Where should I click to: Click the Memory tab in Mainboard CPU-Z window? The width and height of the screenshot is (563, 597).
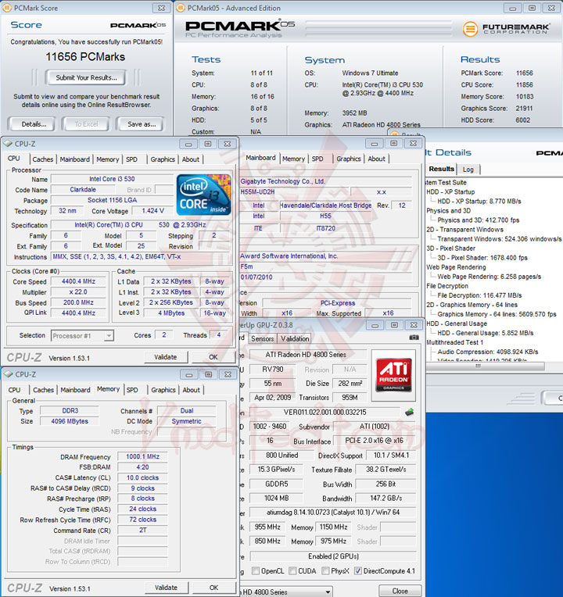[x=294, y=159]
